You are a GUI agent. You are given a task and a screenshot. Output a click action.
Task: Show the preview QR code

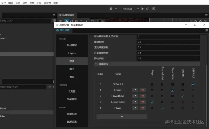(x=154, y=9)
